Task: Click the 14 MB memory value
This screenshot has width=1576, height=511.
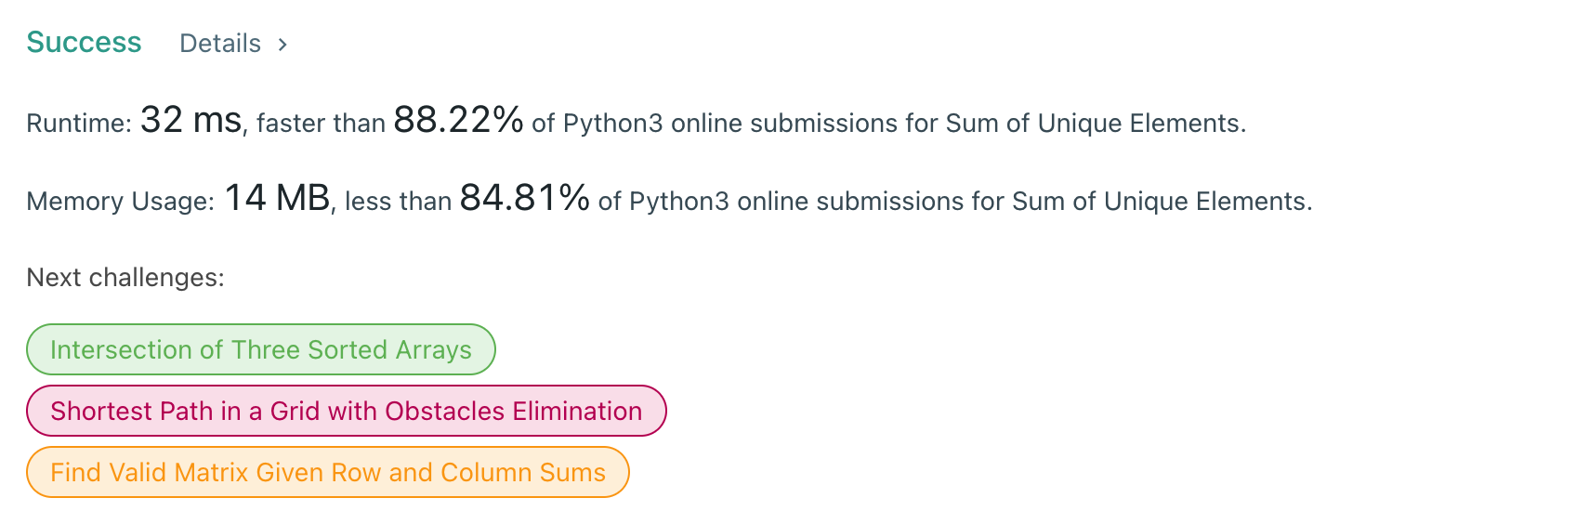Action: [x=277, y=198]
